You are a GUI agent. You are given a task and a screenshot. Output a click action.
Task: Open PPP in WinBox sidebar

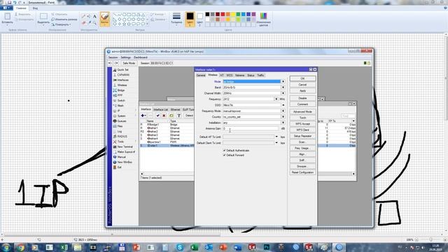click(120, 95)
